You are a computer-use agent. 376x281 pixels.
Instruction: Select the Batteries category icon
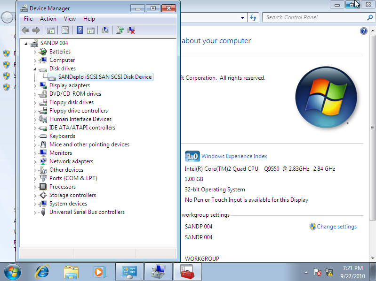coord(43,52)
